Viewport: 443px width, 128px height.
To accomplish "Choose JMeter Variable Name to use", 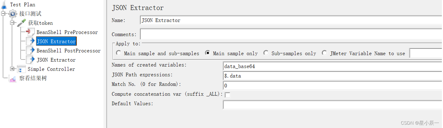I will pyautogui.click(x=325, y=53).
